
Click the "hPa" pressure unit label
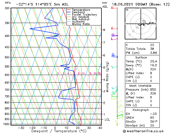click(x=8, y=3)
